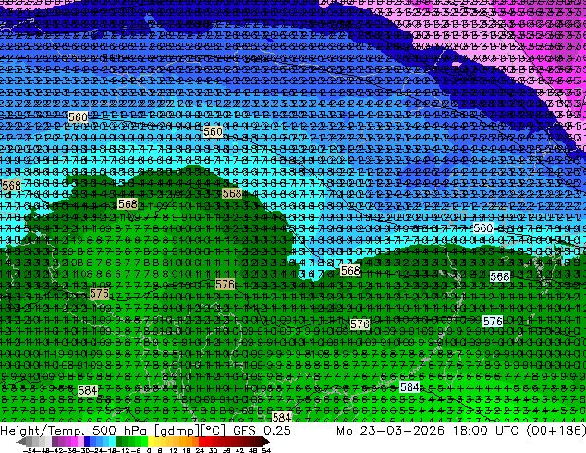Click the date '23-03-2026' in the footer

click(402, 430)
